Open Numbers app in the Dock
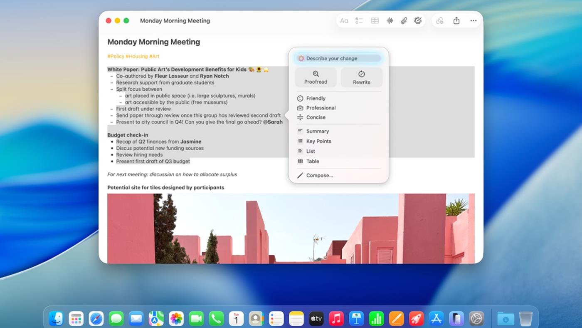This screenshot has height=328, width=582. [376, 319]
